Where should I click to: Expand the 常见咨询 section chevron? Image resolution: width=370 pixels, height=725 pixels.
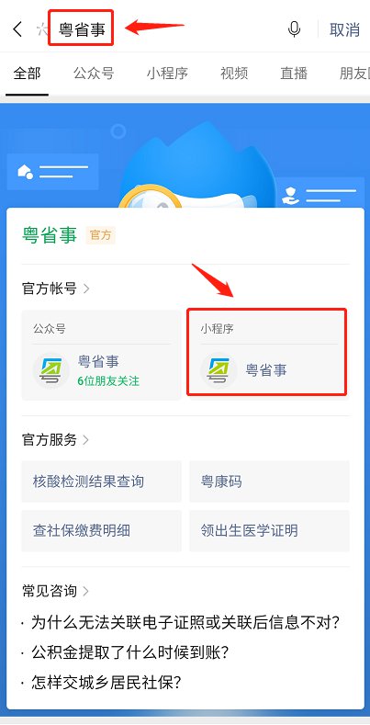(86, 591)
